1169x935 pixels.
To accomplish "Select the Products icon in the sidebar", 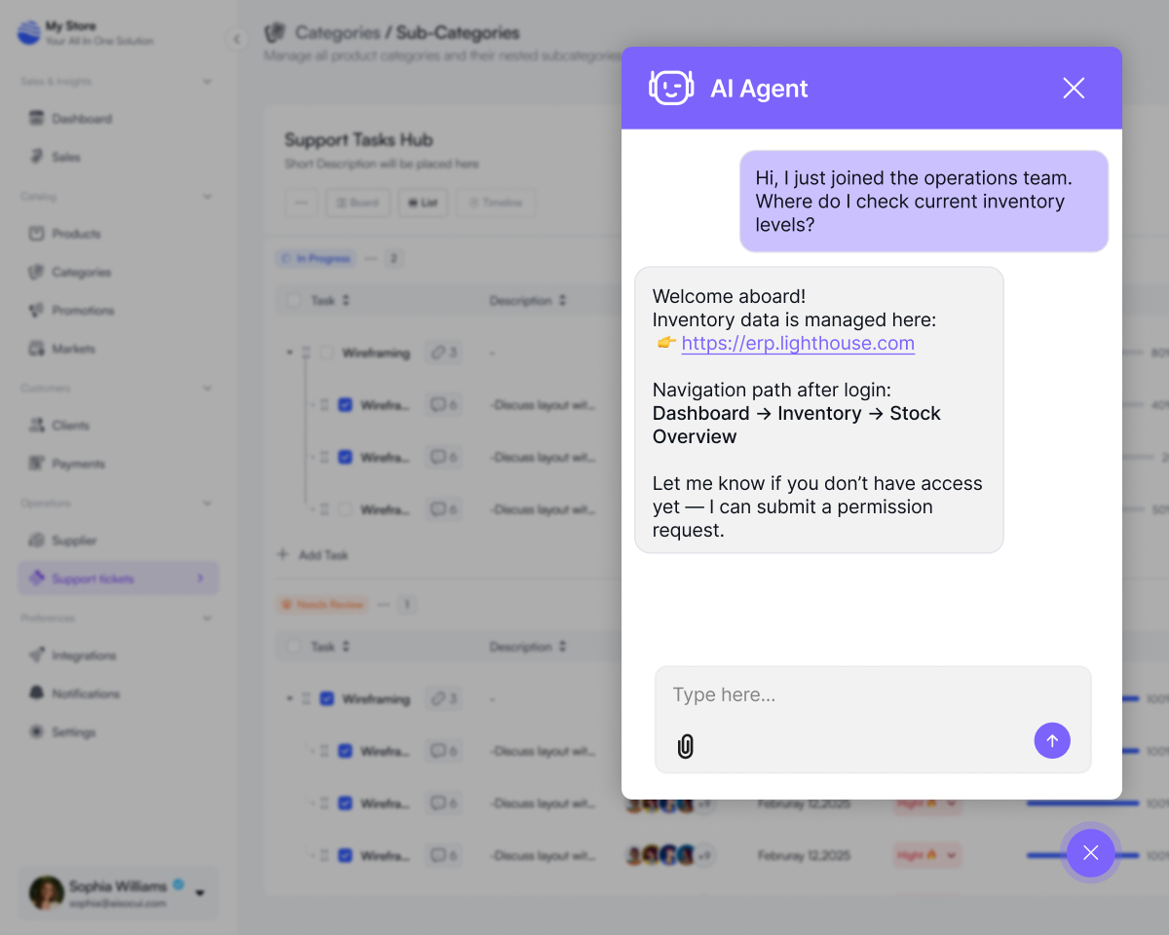I will (37, 234).
